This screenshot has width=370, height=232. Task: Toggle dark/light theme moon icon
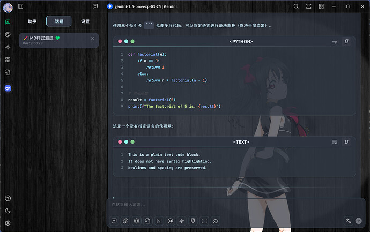[x=8, y=211]
